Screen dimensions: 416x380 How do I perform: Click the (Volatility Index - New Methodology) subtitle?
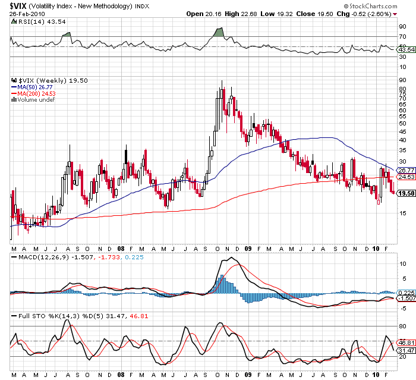(x=80, y=6)
